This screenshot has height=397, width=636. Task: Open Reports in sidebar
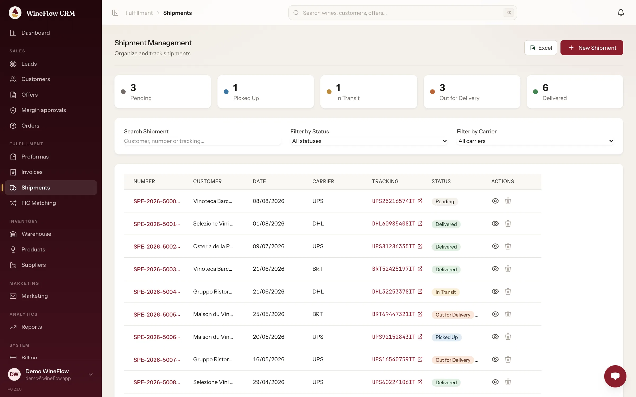(51, 327)
